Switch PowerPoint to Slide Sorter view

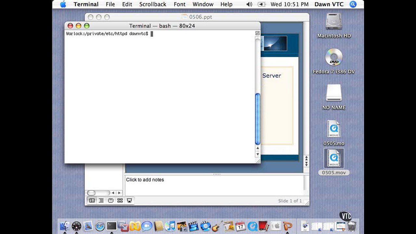(120, 201)
